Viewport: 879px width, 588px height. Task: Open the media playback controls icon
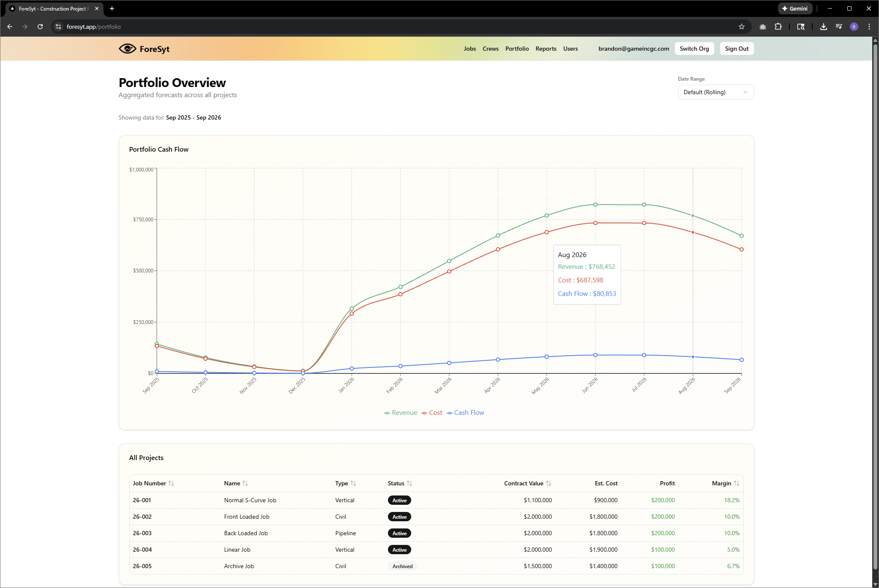[839, 26]
